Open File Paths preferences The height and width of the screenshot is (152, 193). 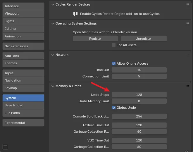23,113
